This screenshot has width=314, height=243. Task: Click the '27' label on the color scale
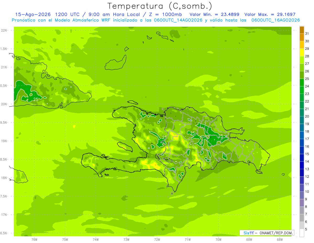[x=307, y=64]
